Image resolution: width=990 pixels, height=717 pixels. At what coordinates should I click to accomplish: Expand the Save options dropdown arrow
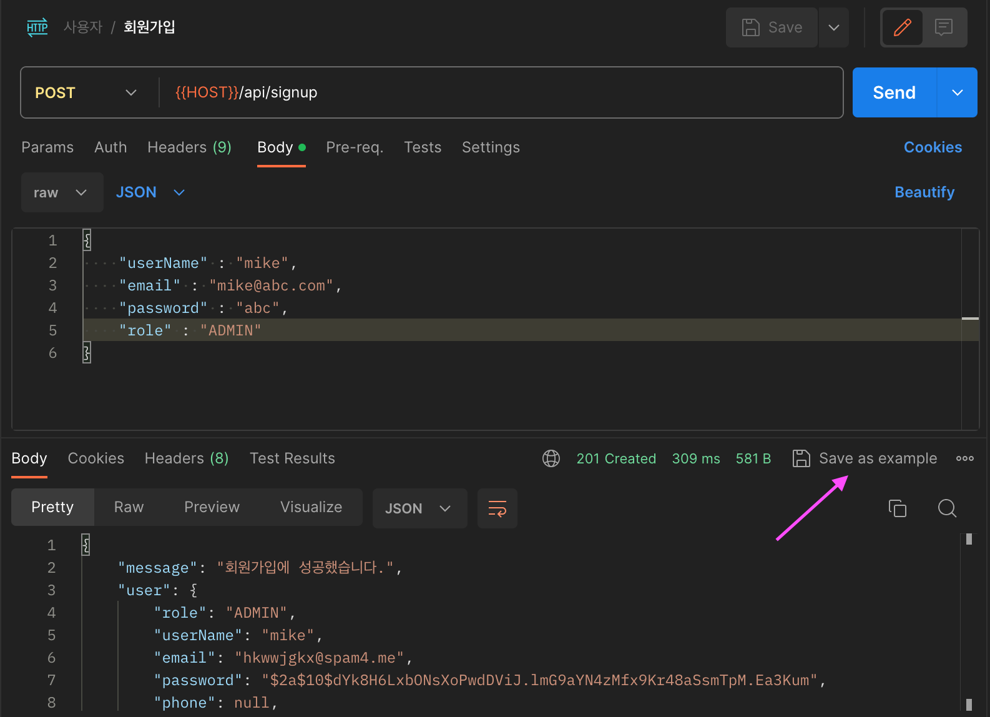click(833, 27)
